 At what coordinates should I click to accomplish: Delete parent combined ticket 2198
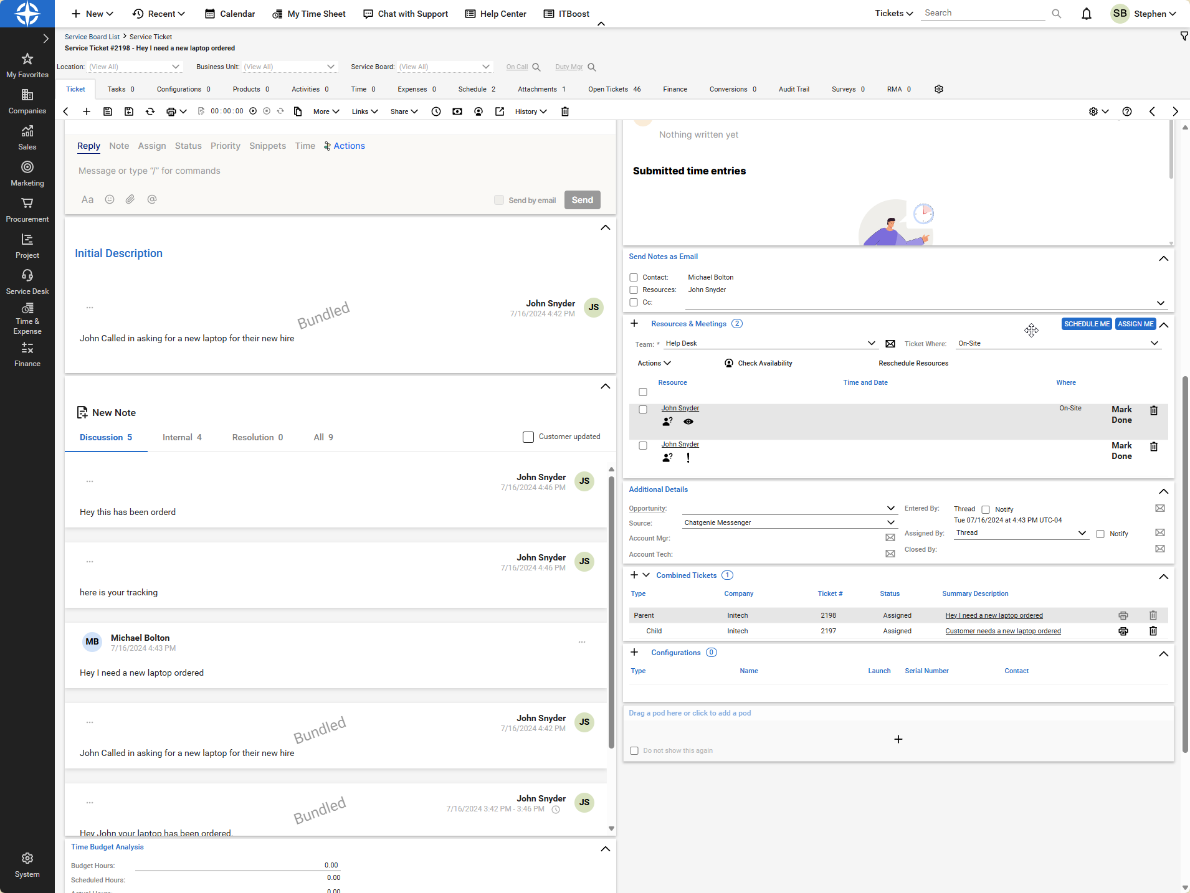pyautogui.click(x=1153, y=615)
